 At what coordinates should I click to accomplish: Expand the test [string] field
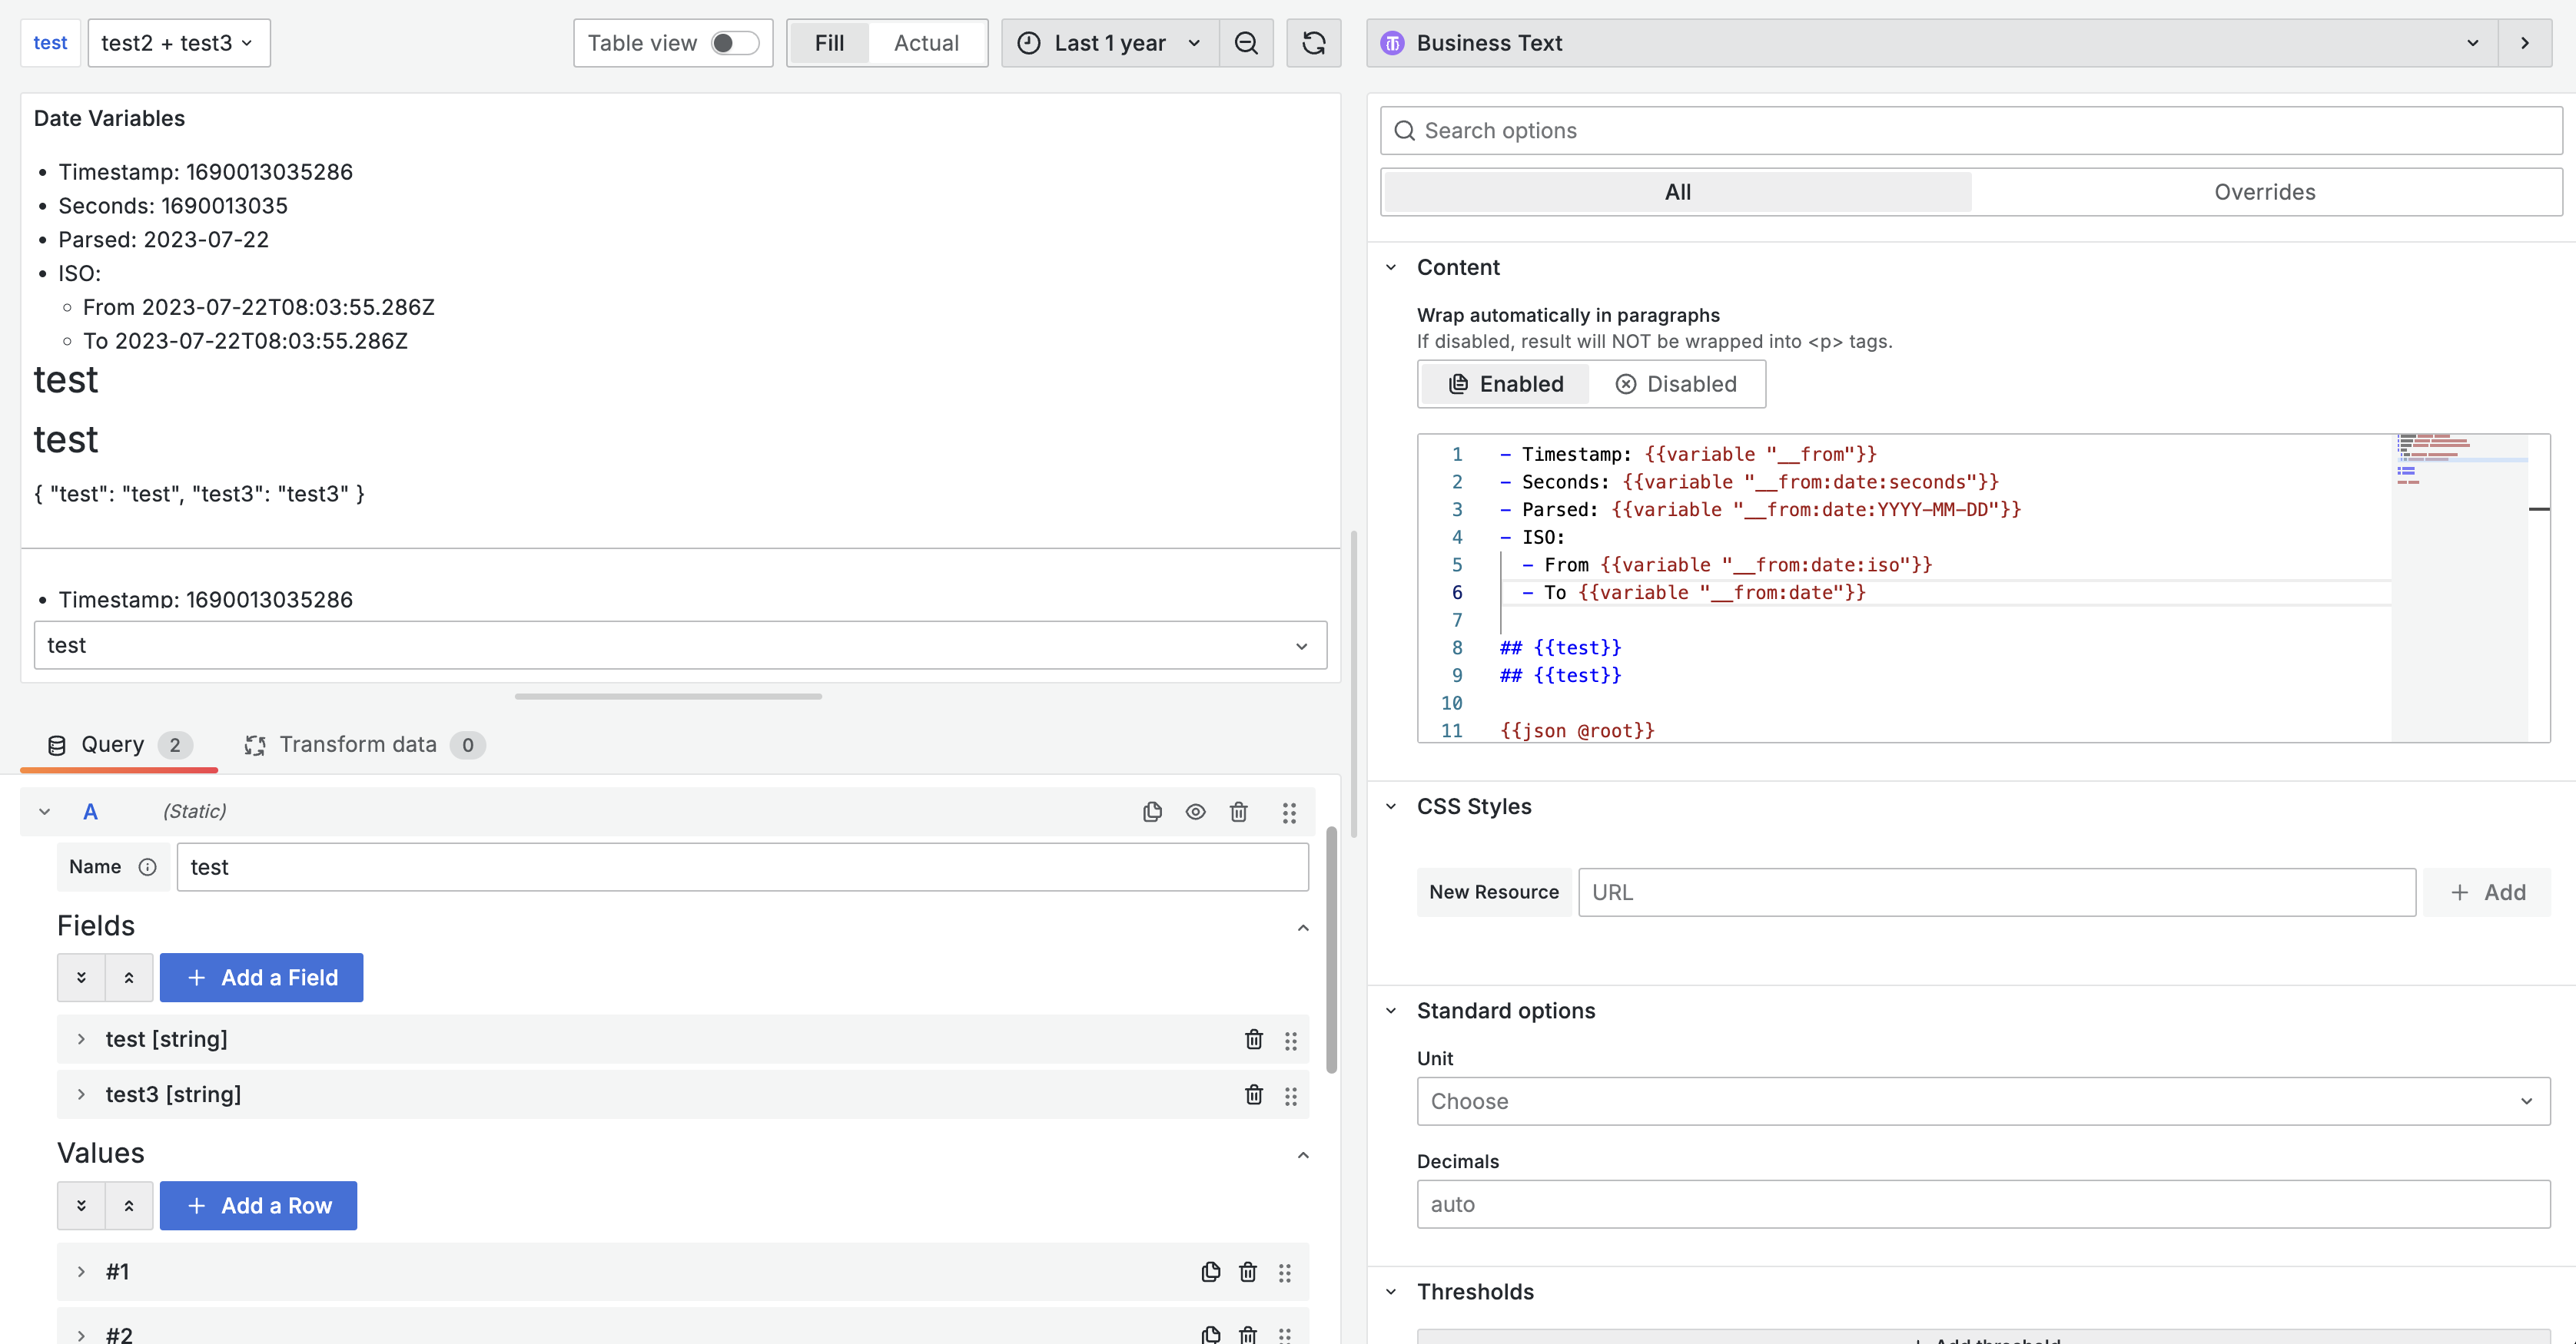point(82,1039)
